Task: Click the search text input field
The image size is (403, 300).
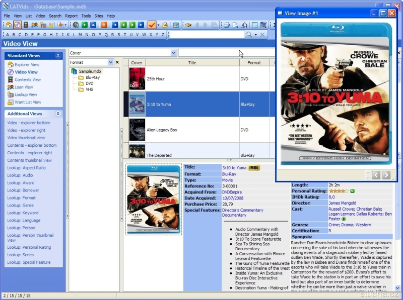Action: coord(207,34)
